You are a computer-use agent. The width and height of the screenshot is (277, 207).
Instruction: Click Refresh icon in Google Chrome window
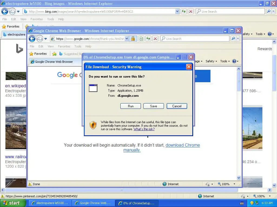coord(149,39)
